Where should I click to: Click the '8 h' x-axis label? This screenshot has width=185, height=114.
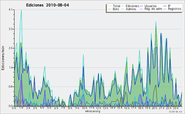click(x=70, y=108)
